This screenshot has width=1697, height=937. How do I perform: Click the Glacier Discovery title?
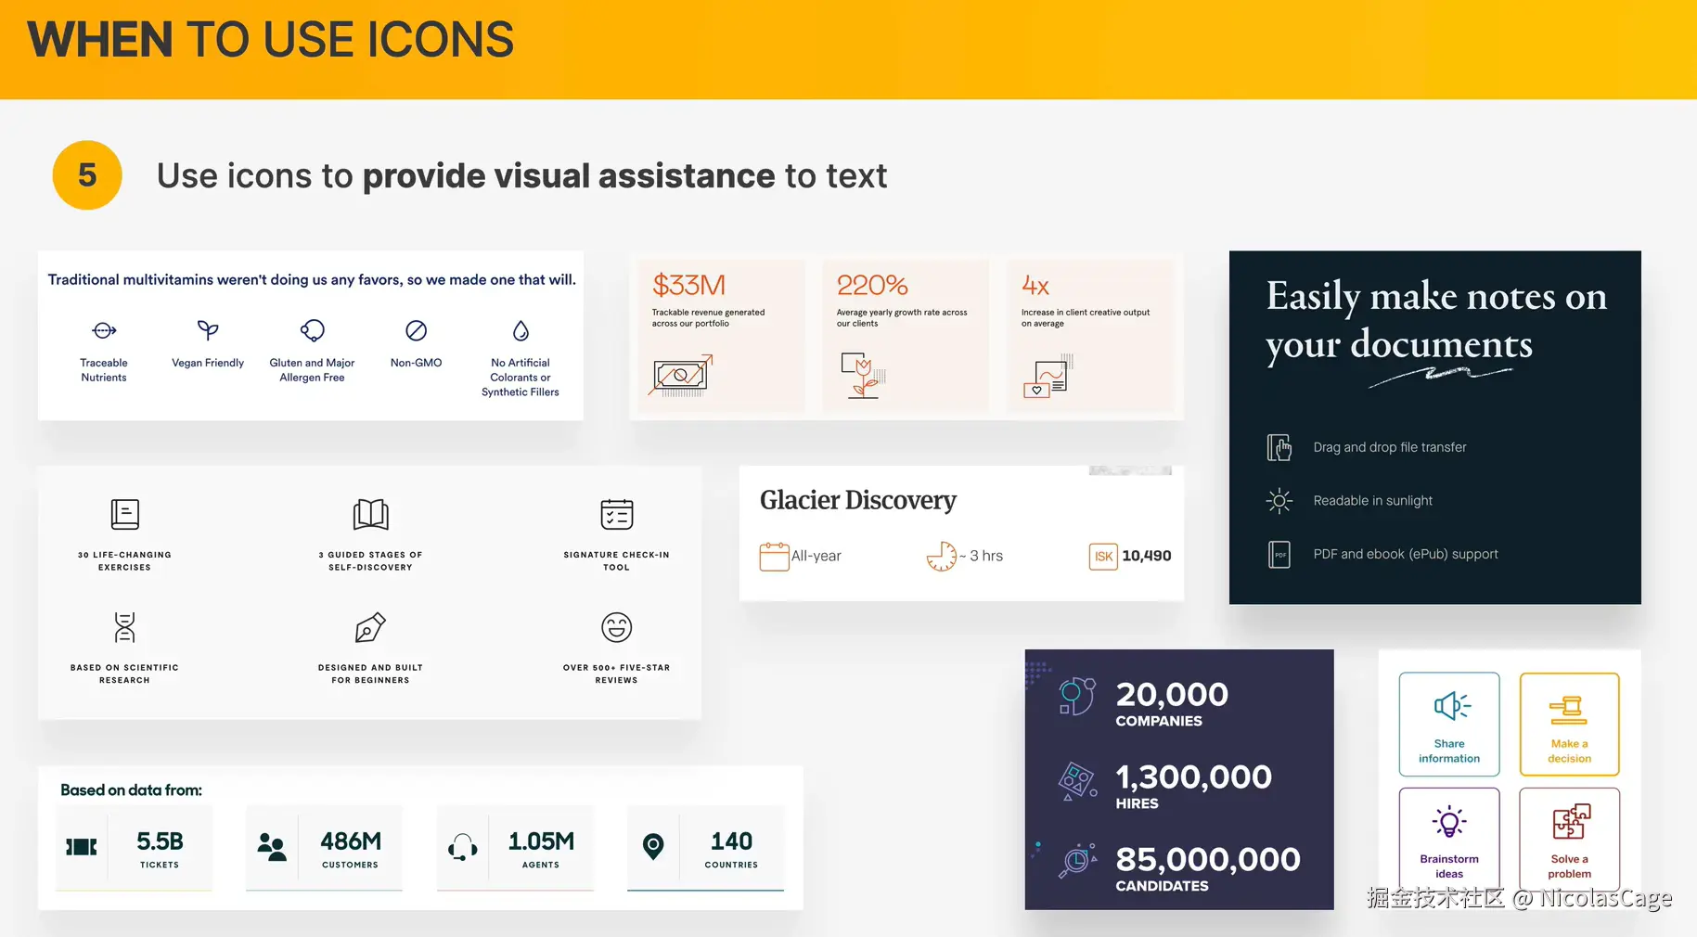pyautogui.click(x=858, y=500)
